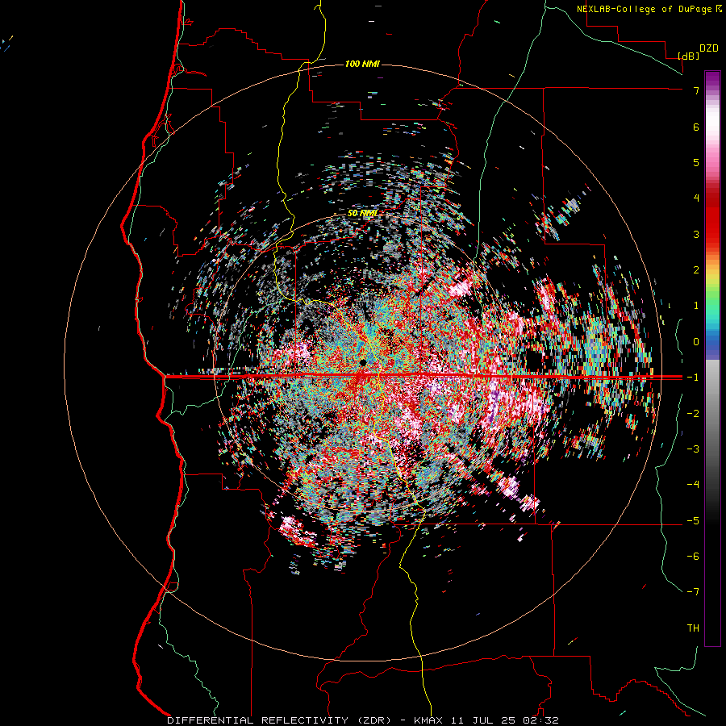The height and width of the screenshot is (726, 726).
Task: Click the KMAX station identifier in the caption
Action: (x=429, y=720)
